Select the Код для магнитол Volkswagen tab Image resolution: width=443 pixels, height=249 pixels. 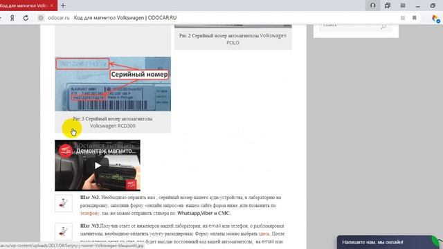tap(25, 6)
